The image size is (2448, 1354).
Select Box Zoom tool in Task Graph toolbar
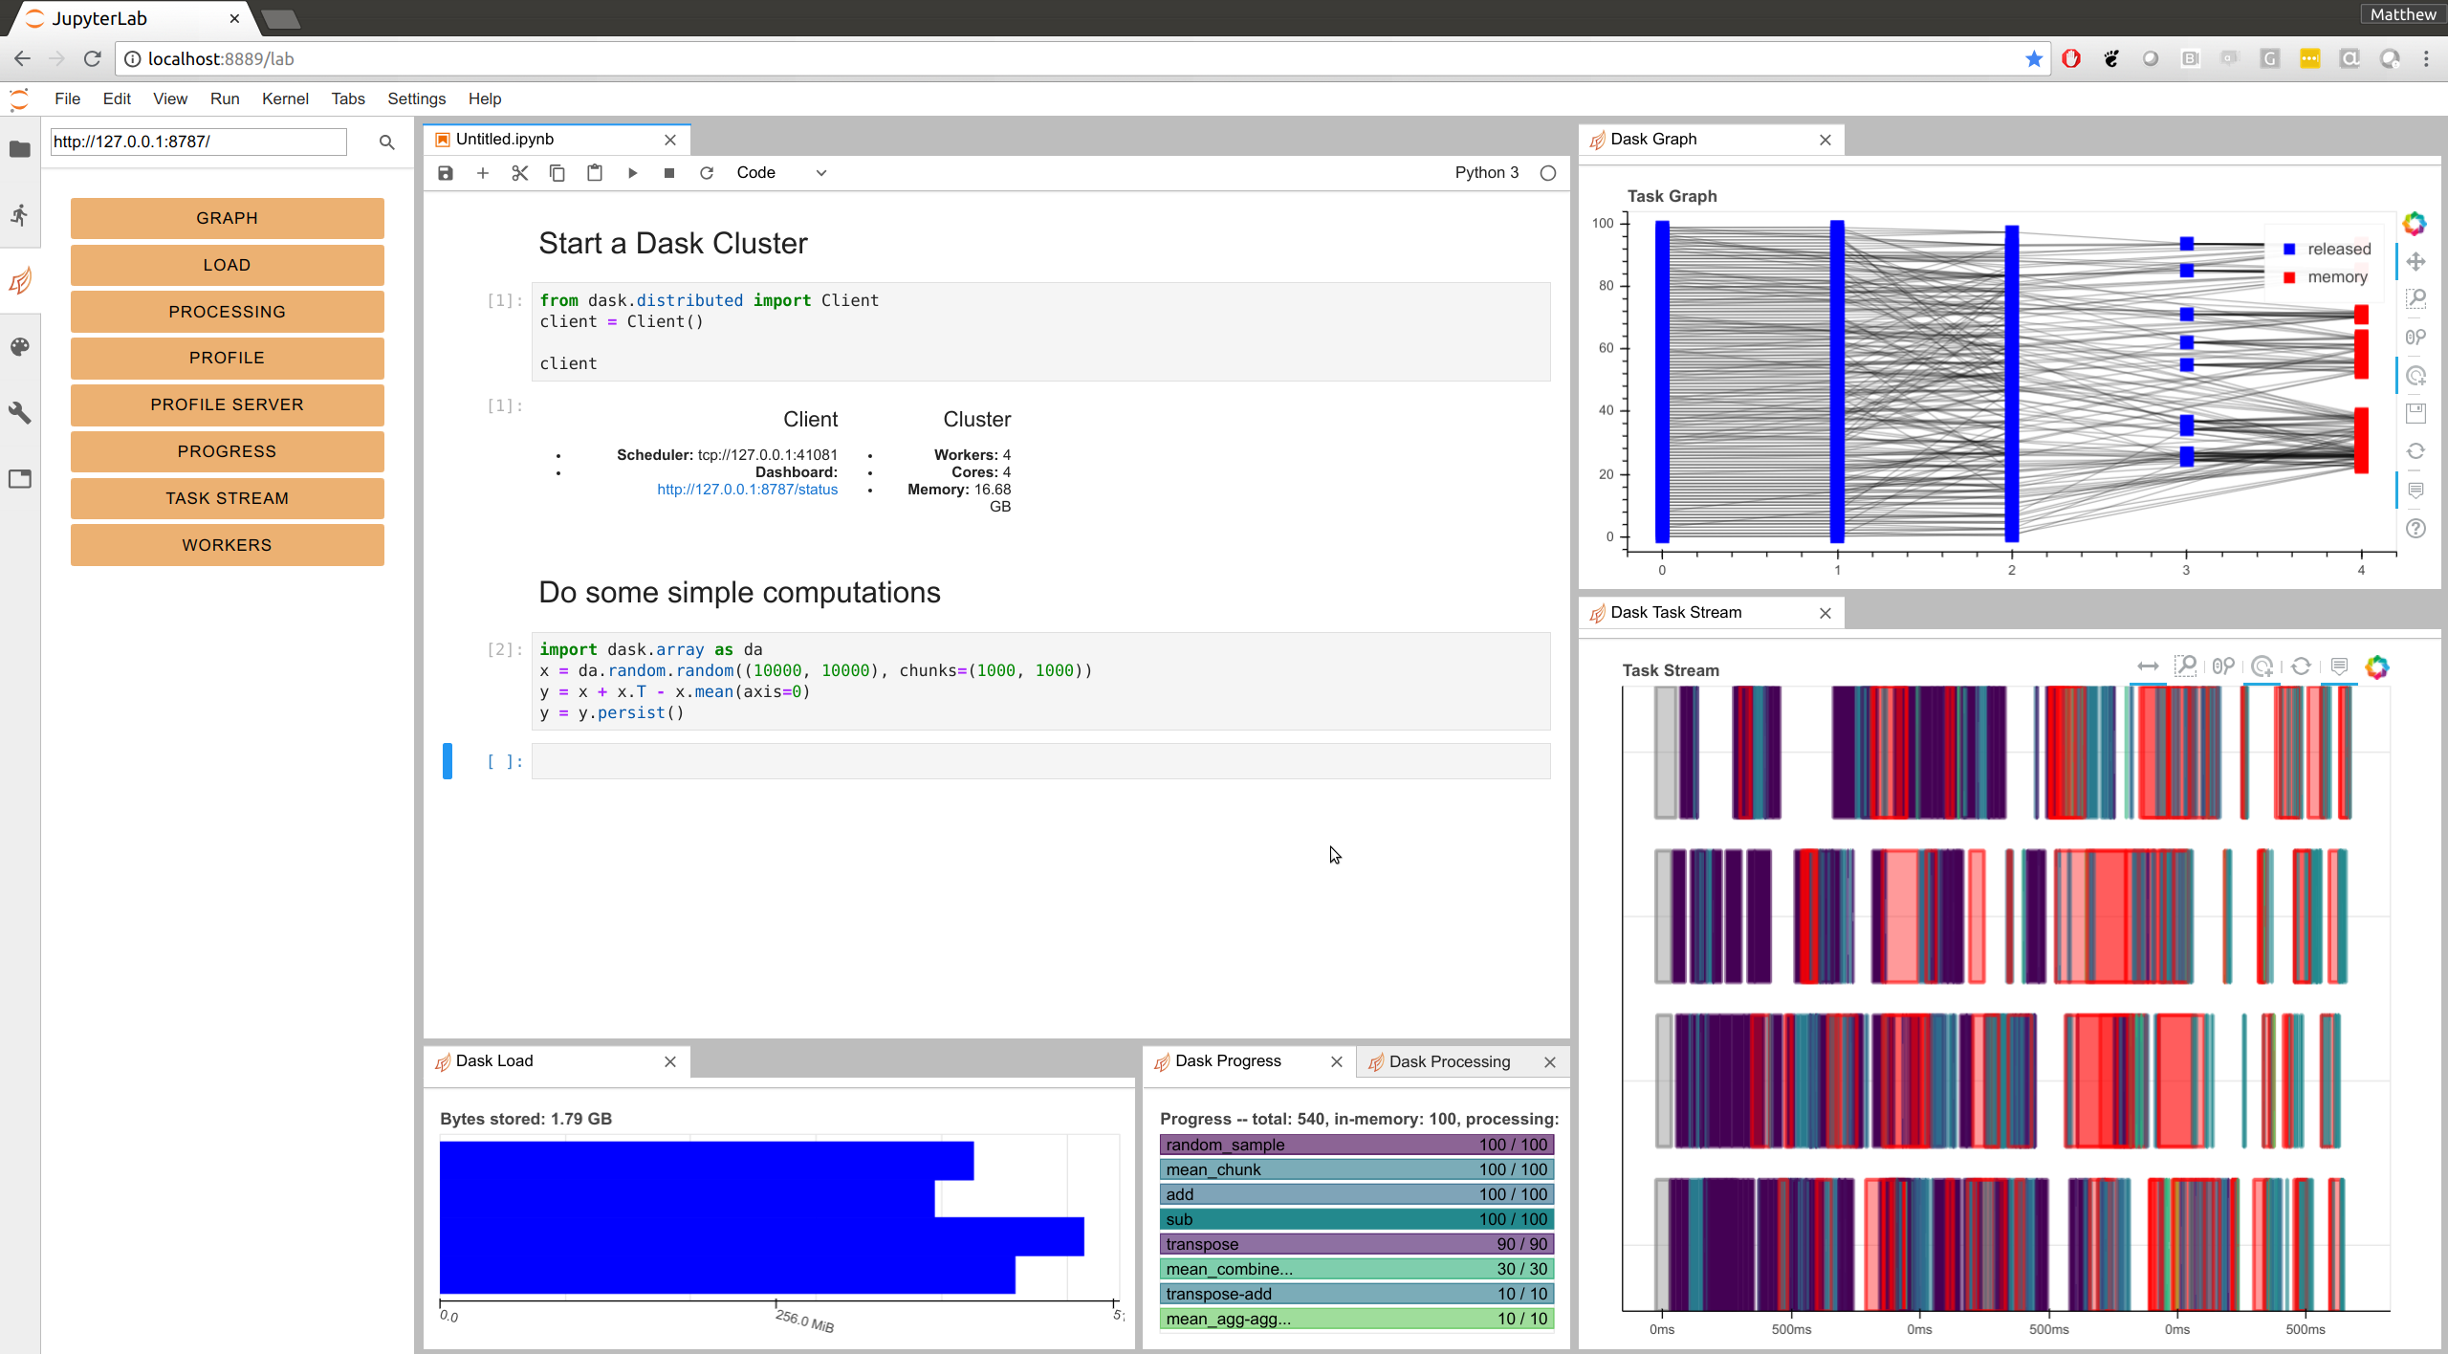coord(2416,299)
